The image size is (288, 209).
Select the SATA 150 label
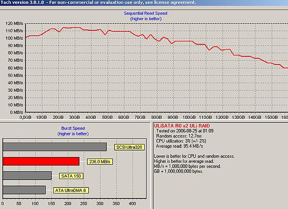tap(71, 176)
